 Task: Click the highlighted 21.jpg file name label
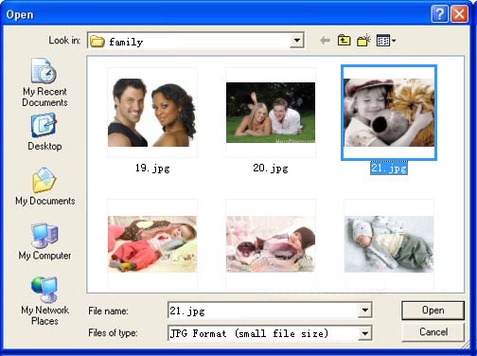click(x=389, y=169)
